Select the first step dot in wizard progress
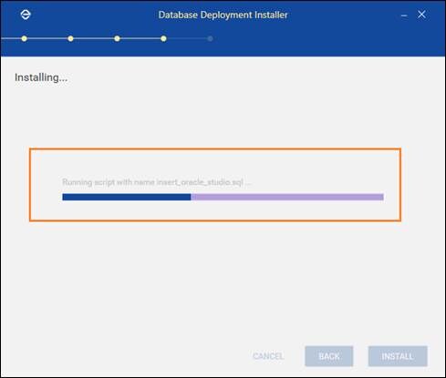This screenshot has height=378, width=446. [x=24, y=38]
